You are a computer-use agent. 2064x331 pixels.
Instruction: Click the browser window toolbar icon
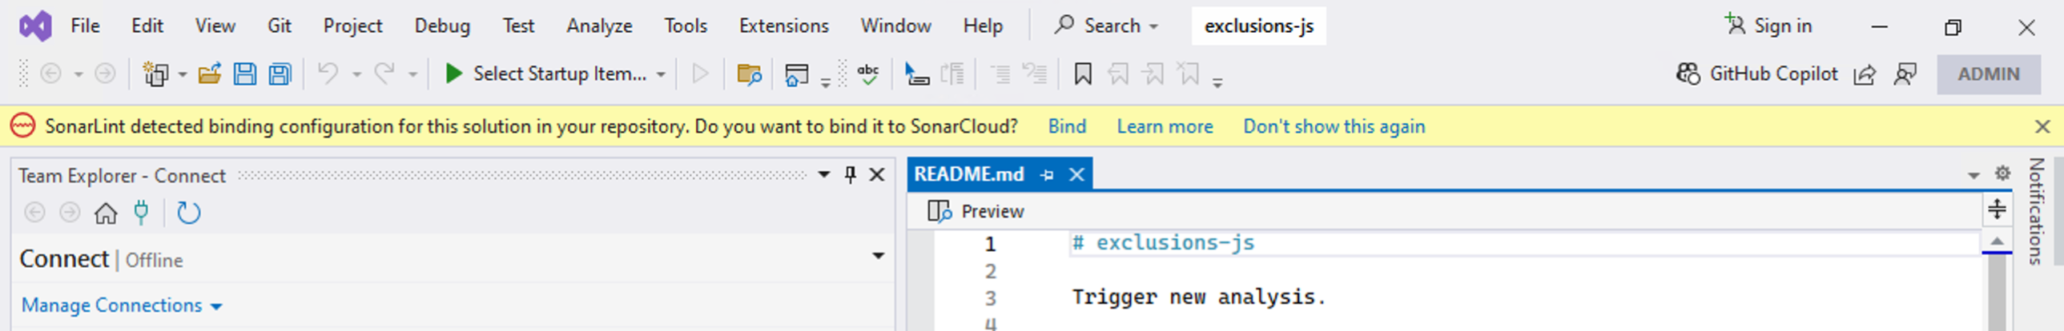[x=796, y=74]
